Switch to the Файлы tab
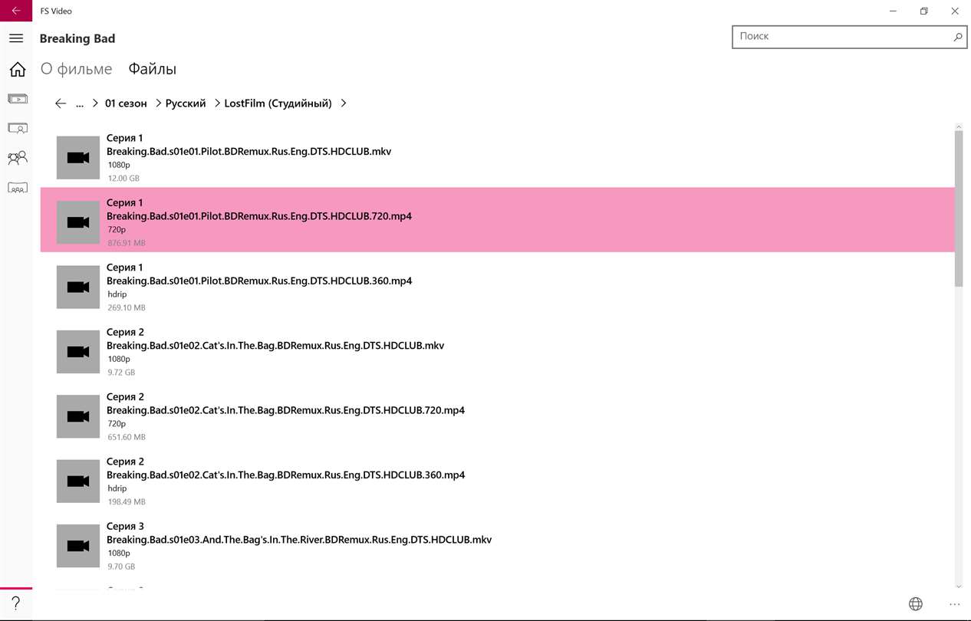971x621 pixels. [152, 69]
